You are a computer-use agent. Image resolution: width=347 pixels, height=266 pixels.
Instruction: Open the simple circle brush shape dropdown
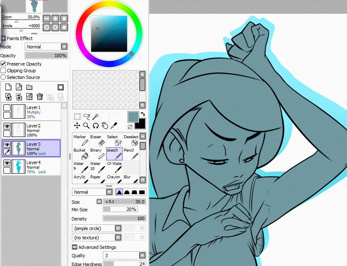[97, 228]
